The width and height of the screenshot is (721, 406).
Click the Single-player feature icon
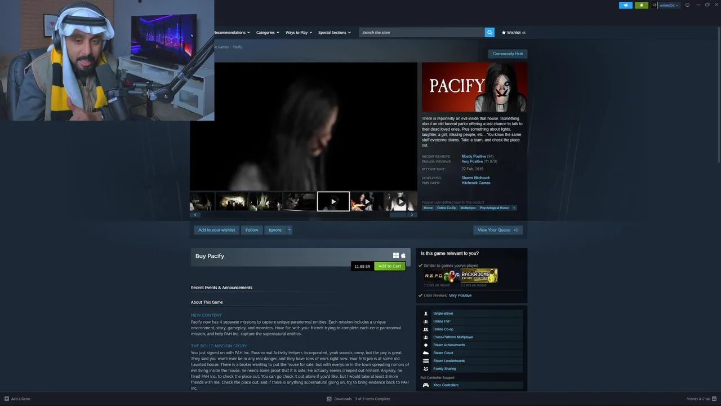pyautogui.click(x=426, y=314)
